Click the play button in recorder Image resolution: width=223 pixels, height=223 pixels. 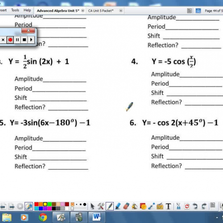31,40
